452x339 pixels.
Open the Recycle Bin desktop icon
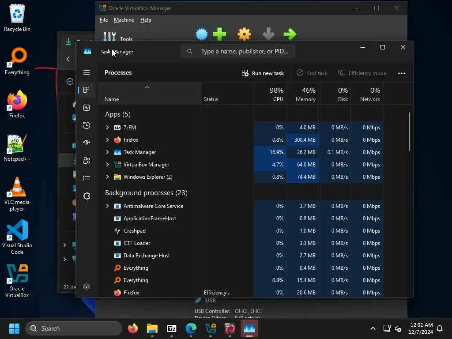[x=17, y=18]
